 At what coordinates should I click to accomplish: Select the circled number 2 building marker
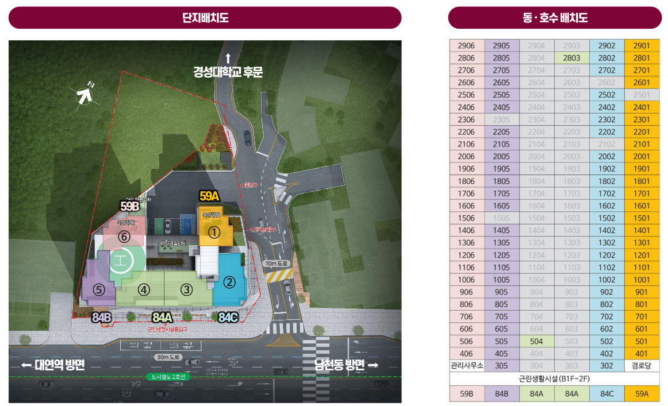coord(229,282)
